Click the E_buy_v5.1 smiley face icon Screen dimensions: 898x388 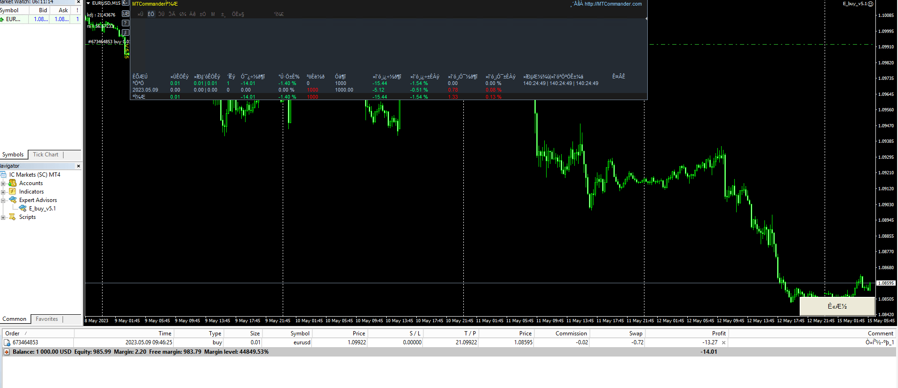[870, 4]
